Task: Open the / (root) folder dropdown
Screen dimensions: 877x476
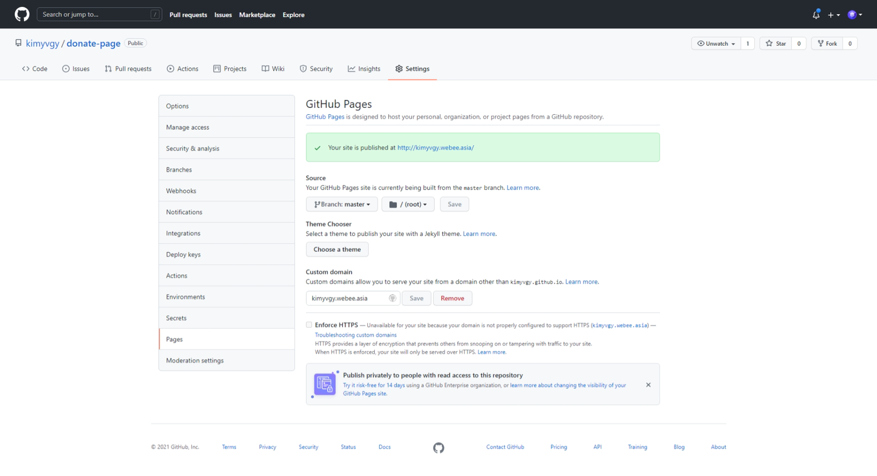Action: (408, 204)
